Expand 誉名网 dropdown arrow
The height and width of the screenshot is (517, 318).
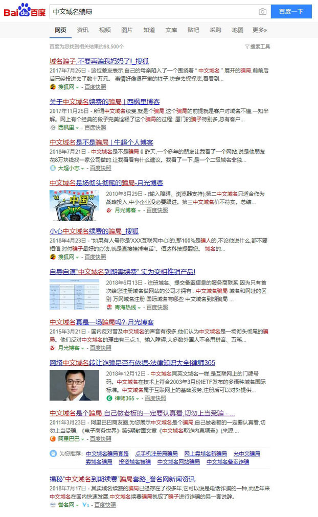pyautogui.click(x=77, y=505)
